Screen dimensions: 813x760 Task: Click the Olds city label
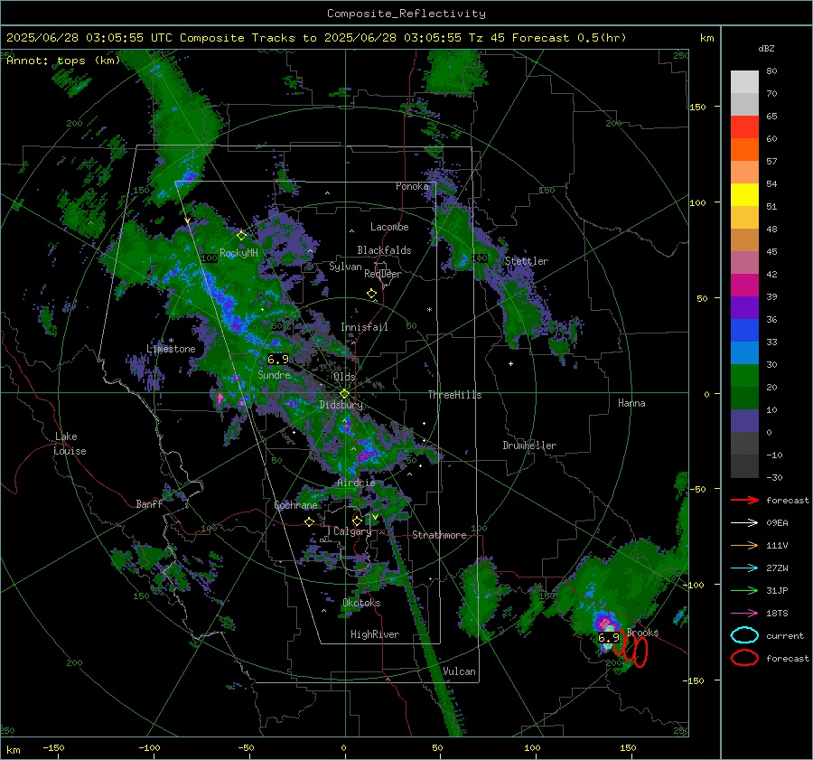[344, 377]
